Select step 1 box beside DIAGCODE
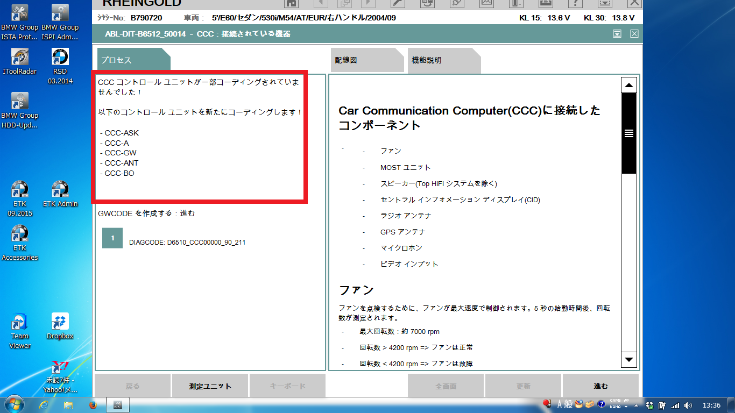The width and height of the screenshot is (735, 413). pos(112,238)
